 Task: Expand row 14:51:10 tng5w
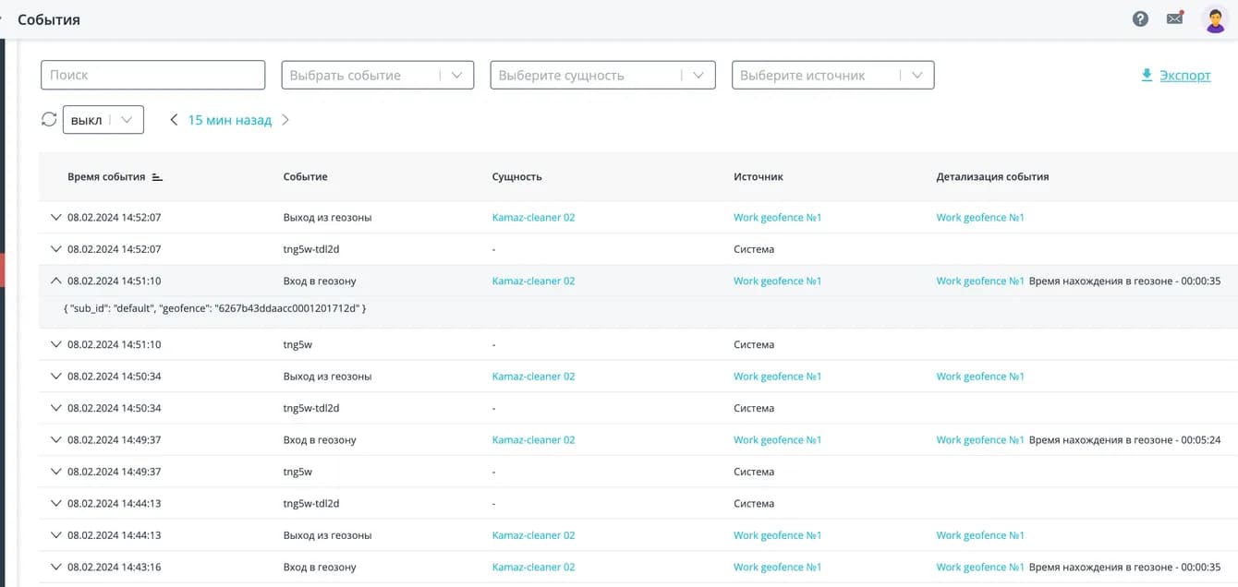(x=55, y=344)
